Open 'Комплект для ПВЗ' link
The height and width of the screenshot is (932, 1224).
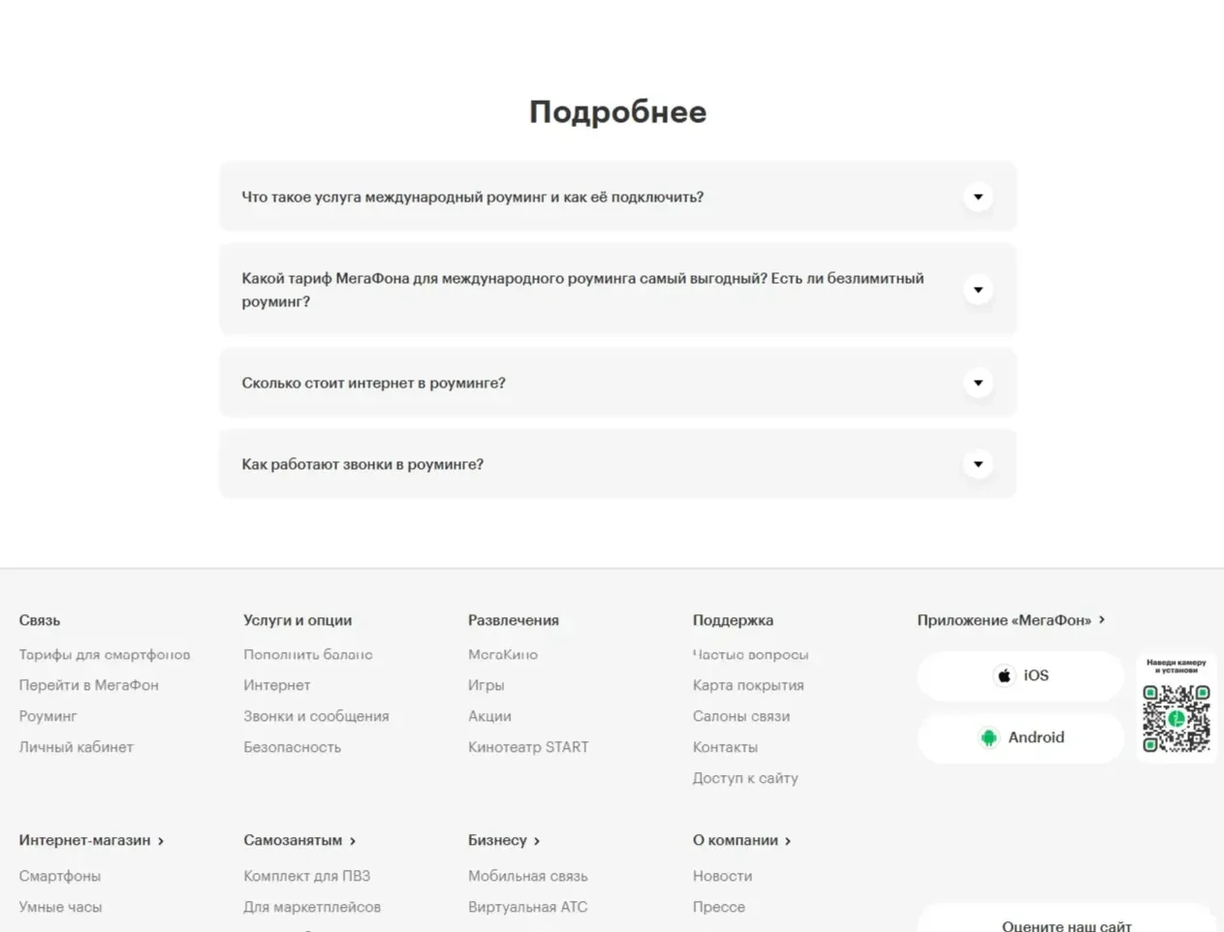point(307,876)
